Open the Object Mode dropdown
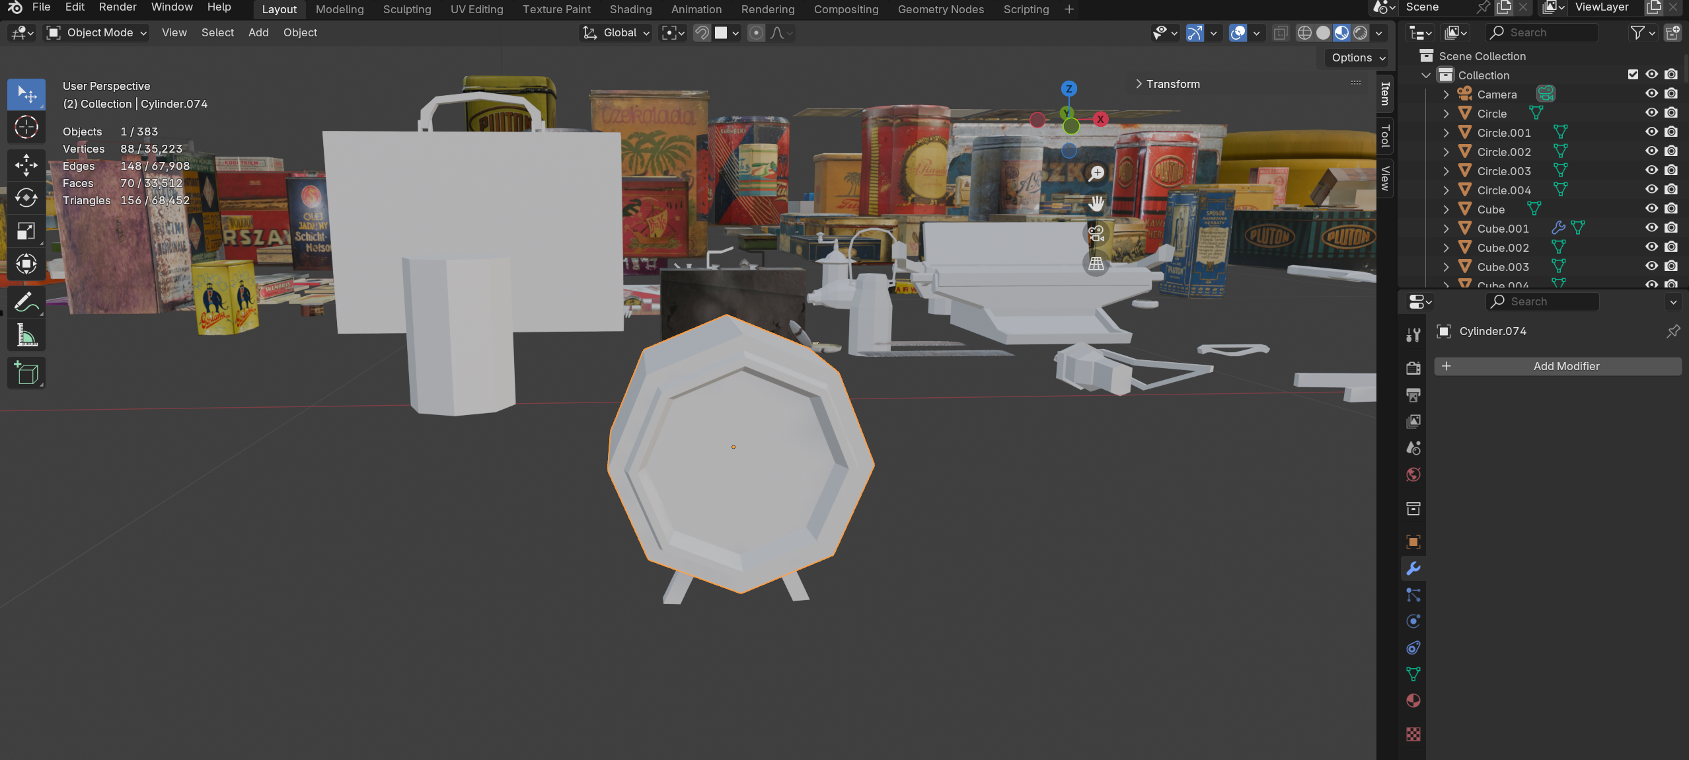Viewport: 1689px width, 760px height. click(x=97, y=32)
